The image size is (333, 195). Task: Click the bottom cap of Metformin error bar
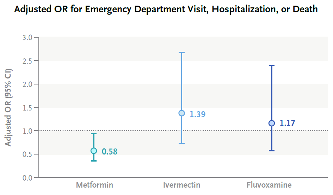pyautogui.click(x=94, y=161)
